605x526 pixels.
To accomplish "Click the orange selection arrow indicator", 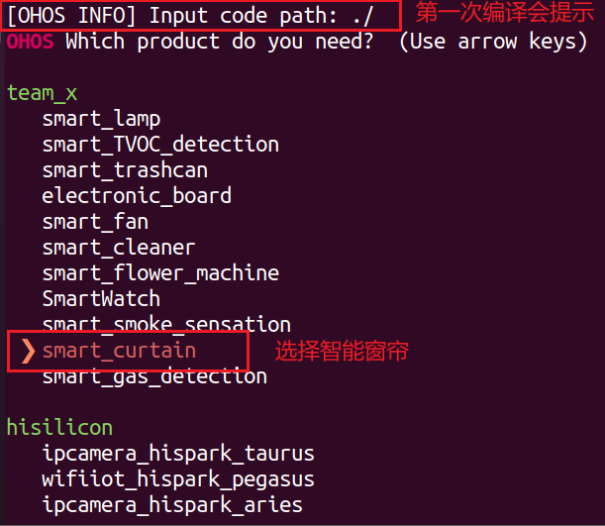I will [28, 351].
